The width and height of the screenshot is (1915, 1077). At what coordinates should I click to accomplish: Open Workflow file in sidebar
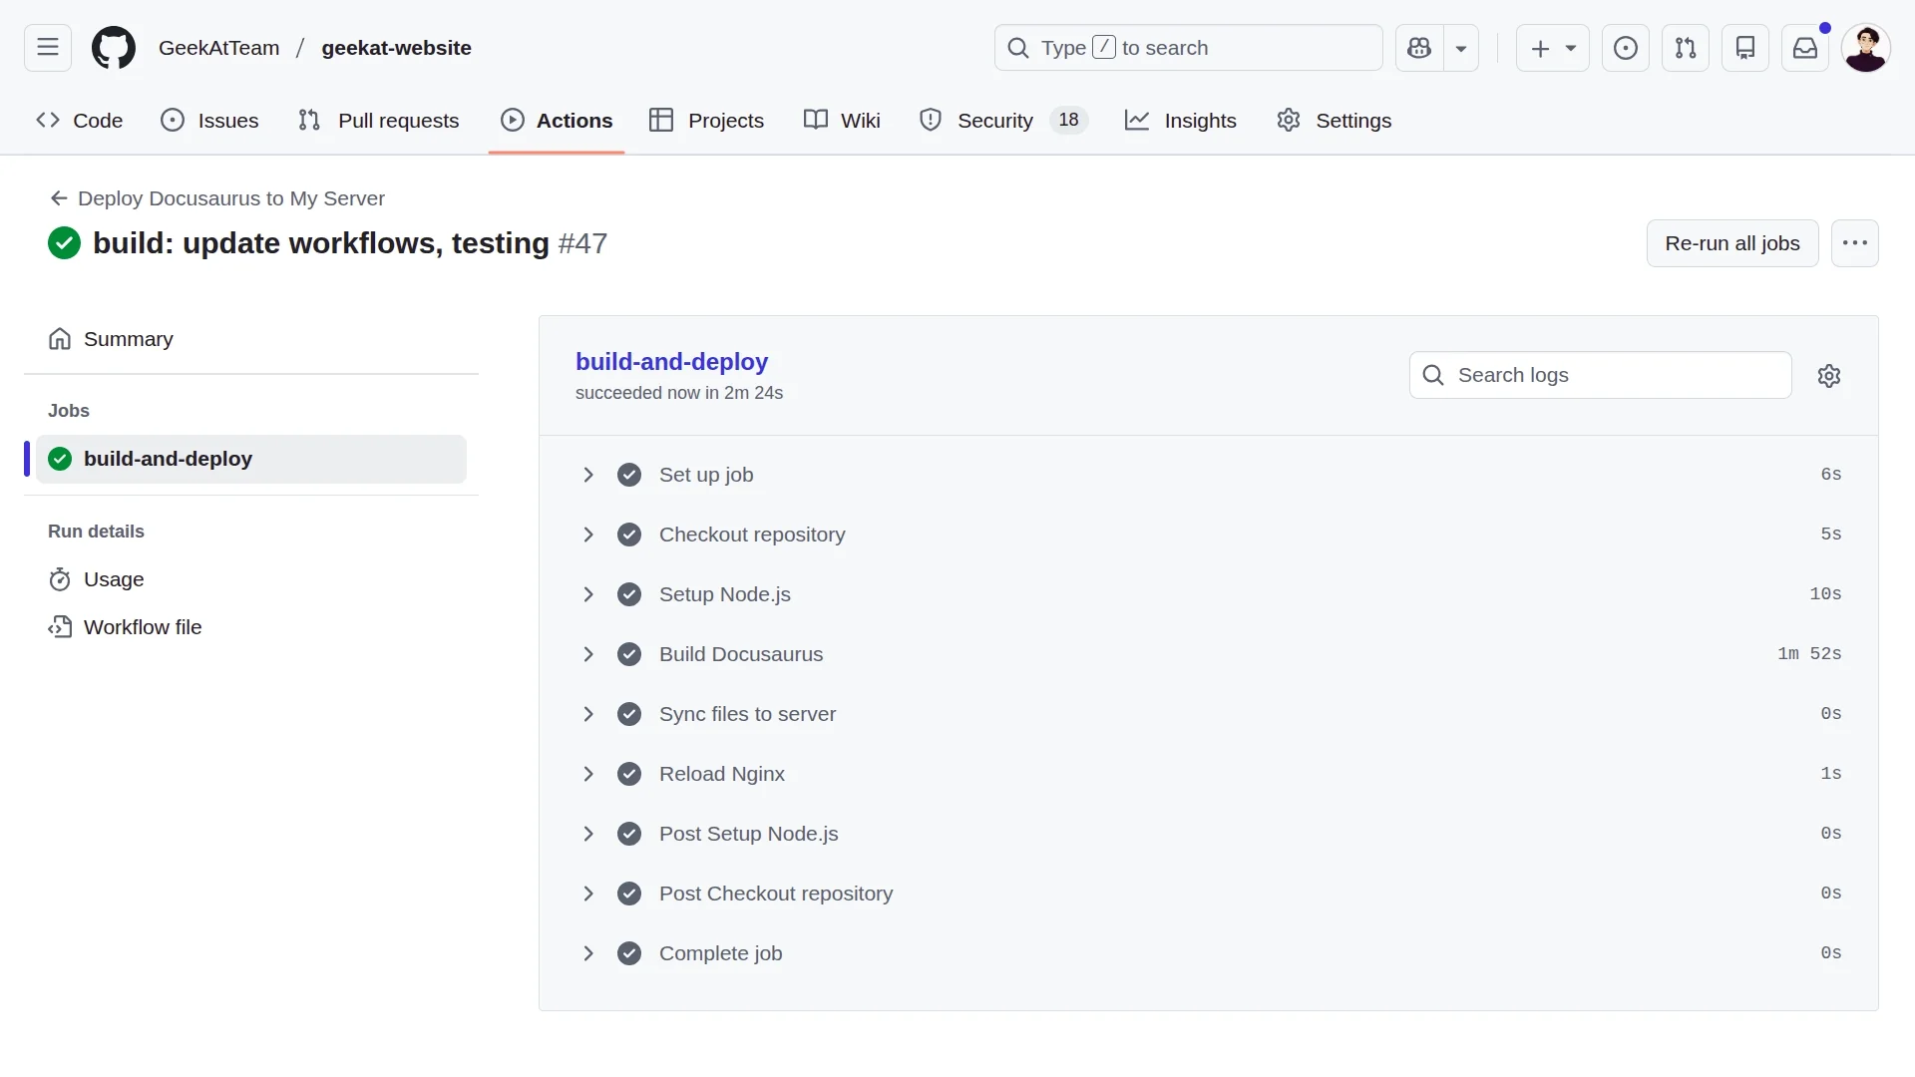tap(143, 627)
